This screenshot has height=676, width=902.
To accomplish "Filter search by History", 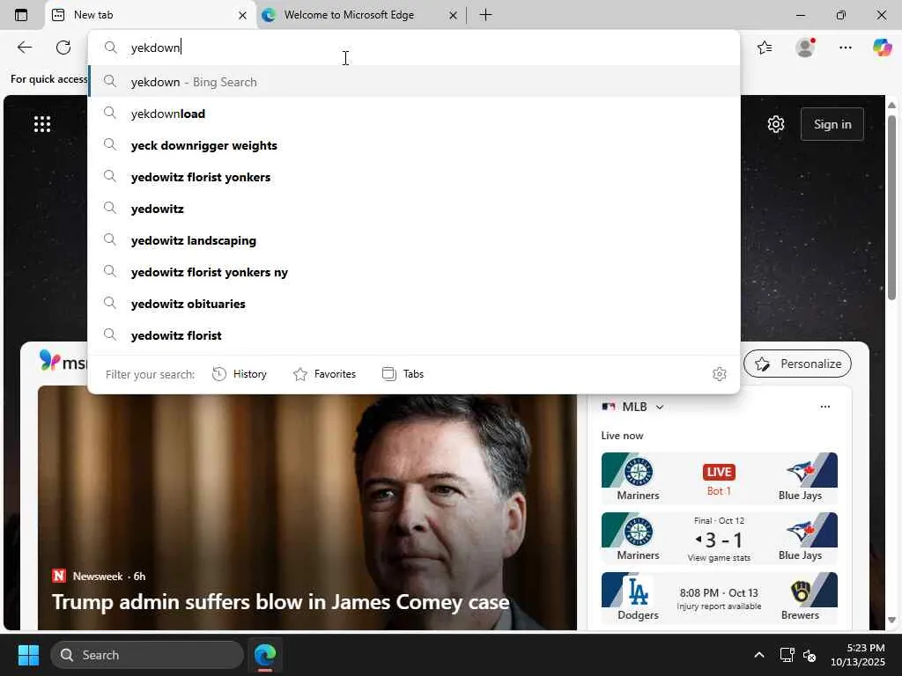I will [240, 374].
